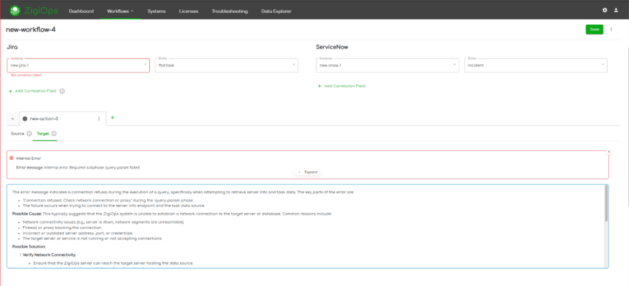
Task: Click the ServiceNow section heading
Action: (332, 47)
